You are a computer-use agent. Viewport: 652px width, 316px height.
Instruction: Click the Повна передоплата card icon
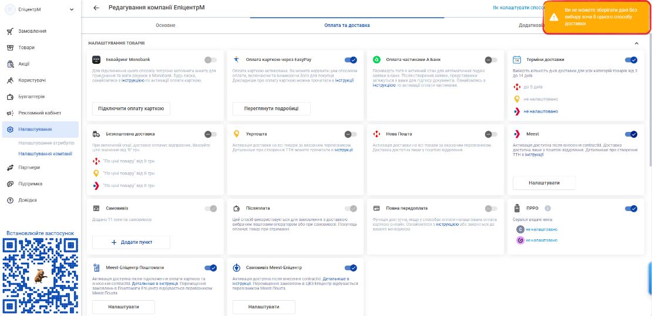[377, 209]
